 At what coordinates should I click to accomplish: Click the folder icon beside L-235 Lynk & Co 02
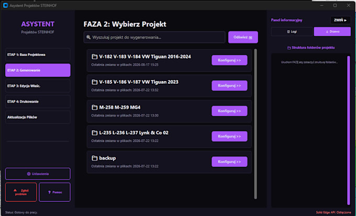point(94,133)
